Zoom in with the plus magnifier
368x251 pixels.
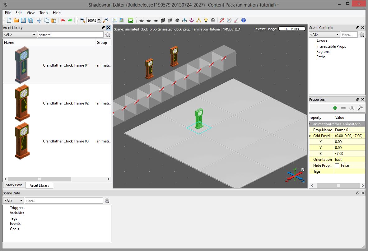pyautogui.click(x=106, y=21)
